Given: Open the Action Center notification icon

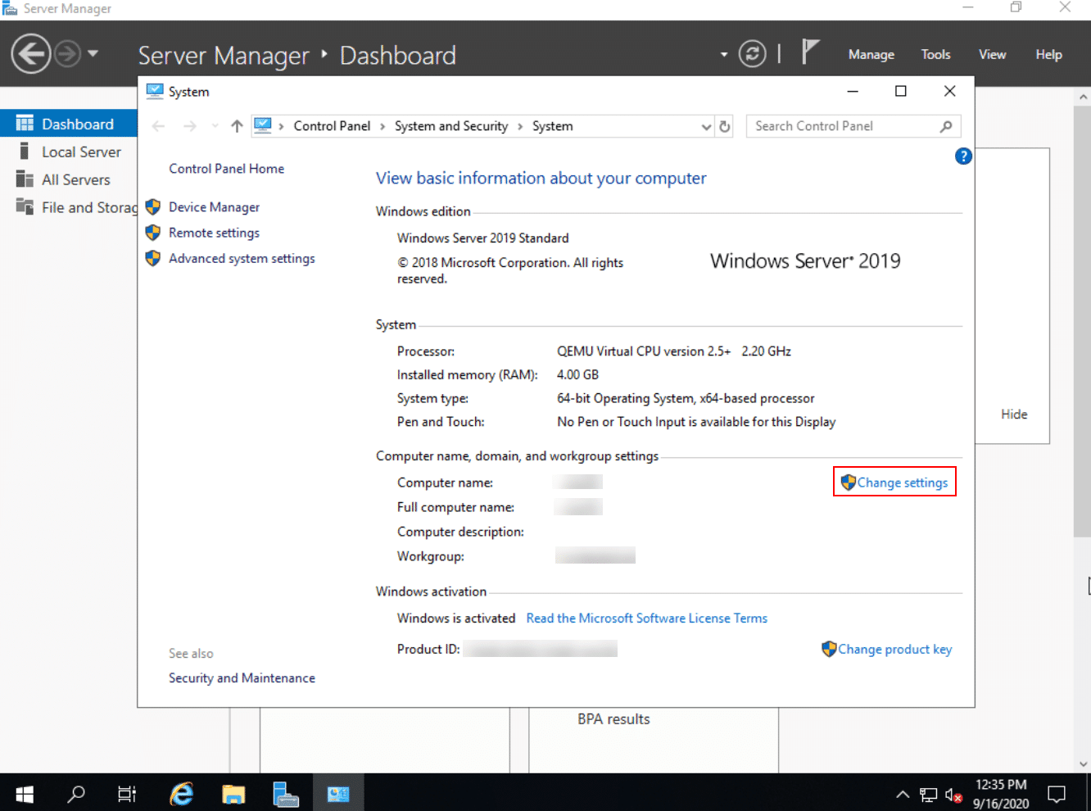Looking at the screenshot, I should tap(1057, 794).
